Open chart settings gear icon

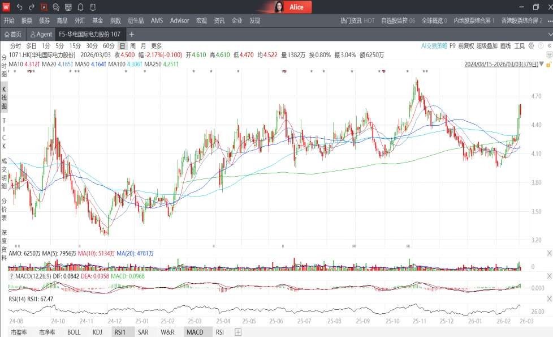[532, 46]
